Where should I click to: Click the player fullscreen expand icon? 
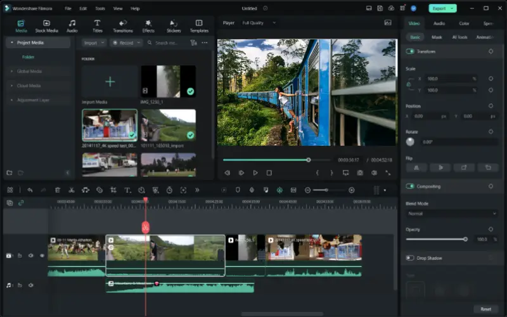388,172
